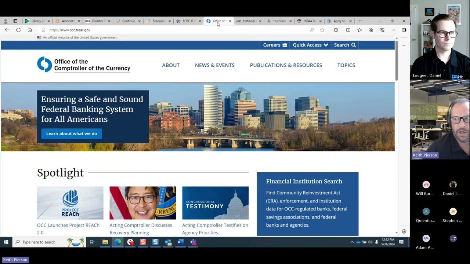Click the page vertical scrollbar thumb
The width and height of the screenshot is (470, 264).
pyautogui.click(x=397, y=60)
